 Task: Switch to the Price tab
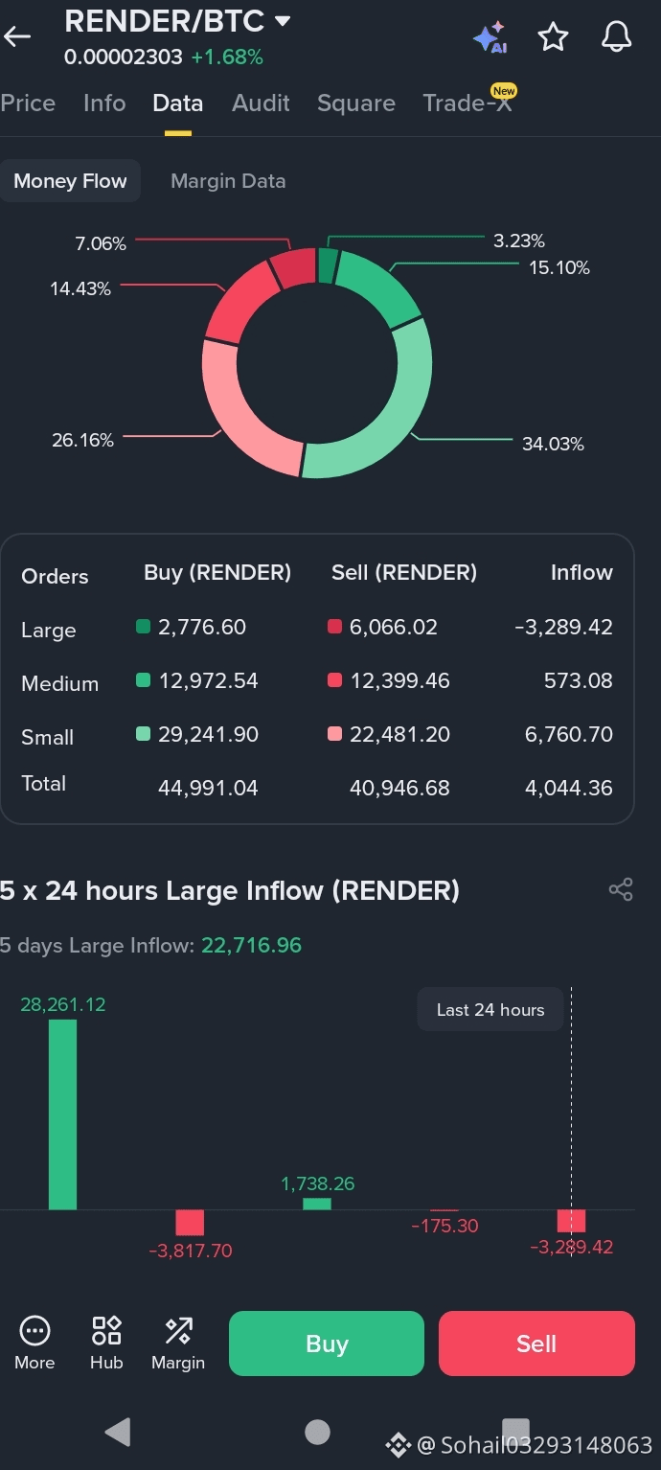pyautogui.click(x=28, y=103)
